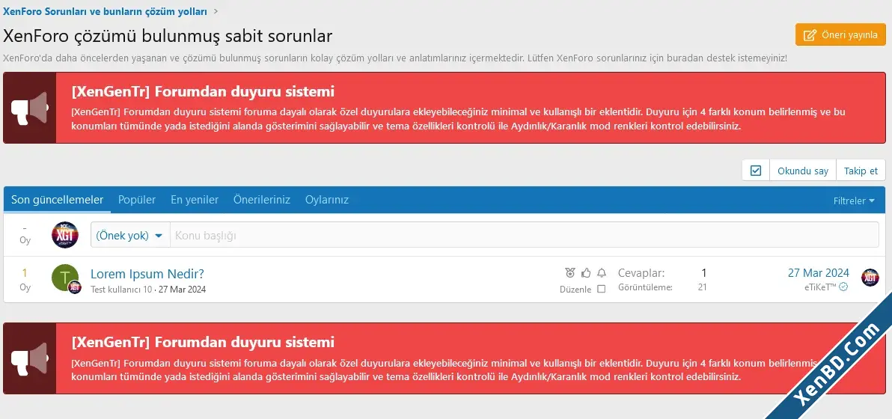Tick the checkbox next to Düzenle
Screen dimensions: 892x419
[602, 289]
